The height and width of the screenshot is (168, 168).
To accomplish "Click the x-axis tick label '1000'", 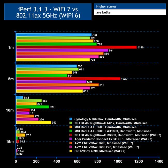I will [118, 161].
